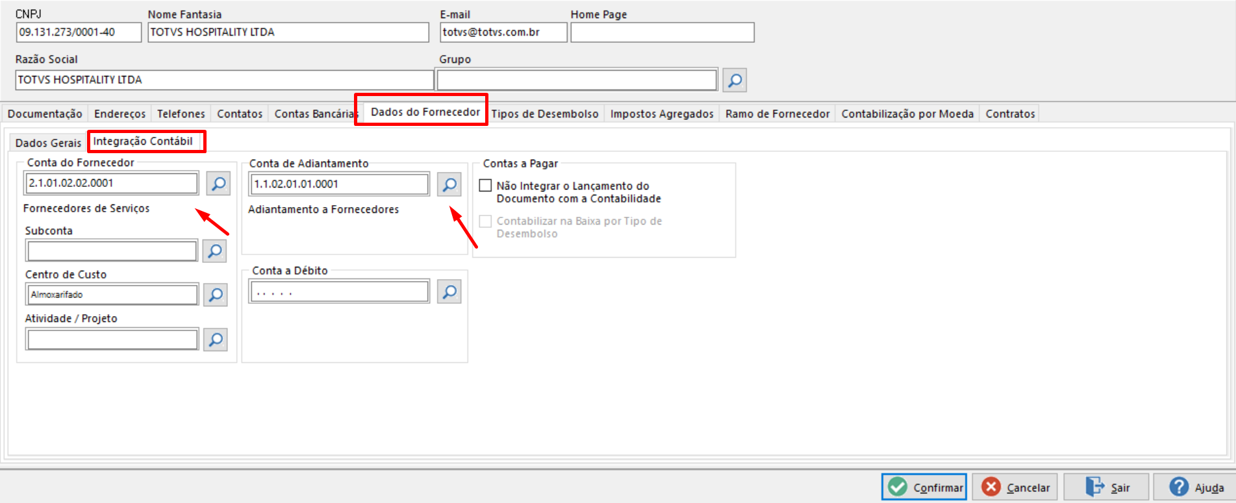1236x503 pixels.
Task: Click the E-mail input field
Action: pos(503,32)
